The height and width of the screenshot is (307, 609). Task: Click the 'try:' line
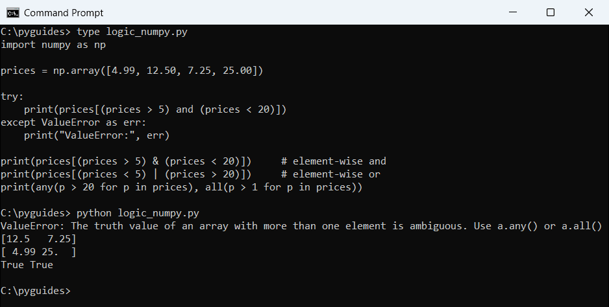click(12, 97)
